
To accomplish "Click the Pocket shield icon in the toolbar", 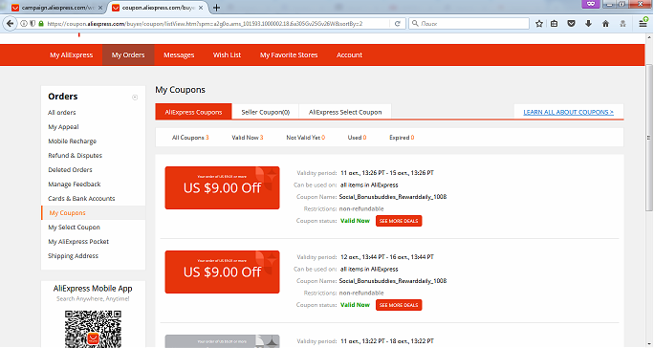I will [571, 24].
